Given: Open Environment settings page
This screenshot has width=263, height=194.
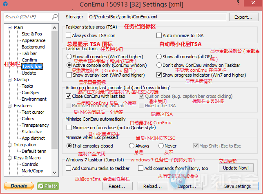Looking at the screenshot, I should click(x=34, y=99).
